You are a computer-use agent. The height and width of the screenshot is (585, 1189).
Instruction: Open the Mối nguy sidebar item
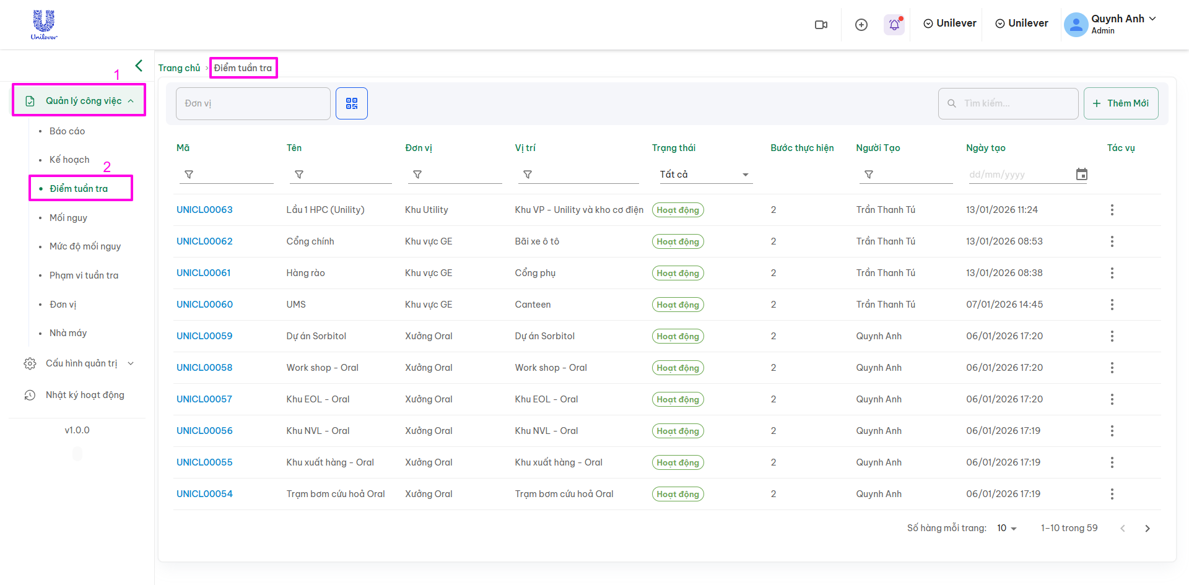68,218
